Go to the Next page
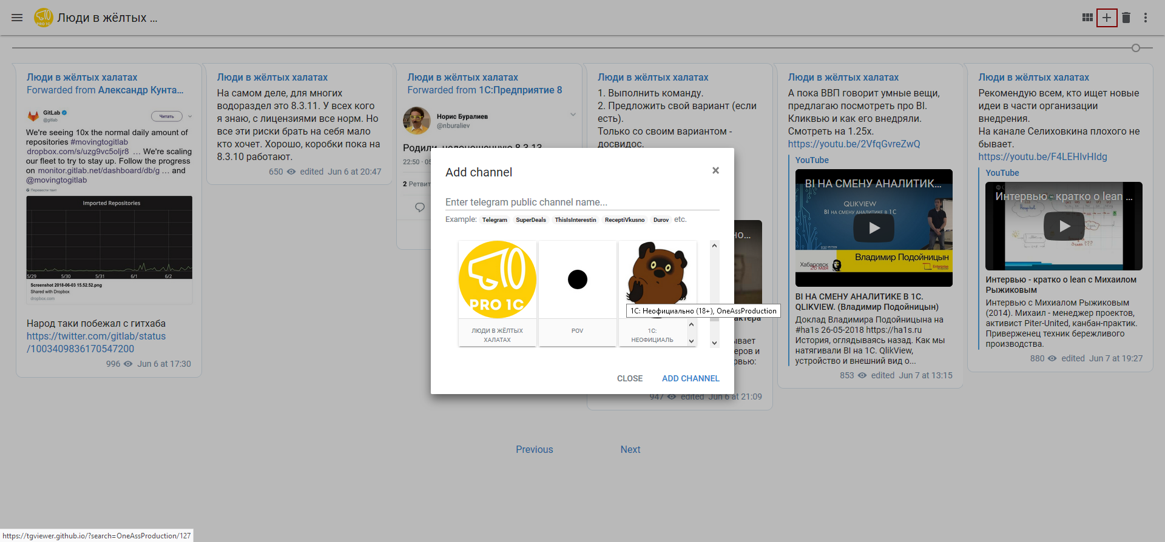This screenshot has height=542, width=1165. [630, 449]
